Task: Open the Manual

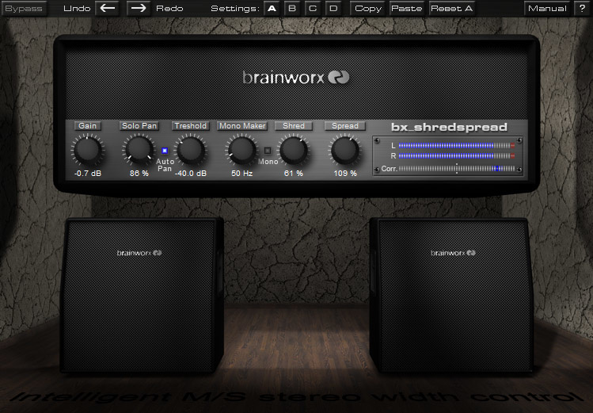Action: tap(546, 9)
